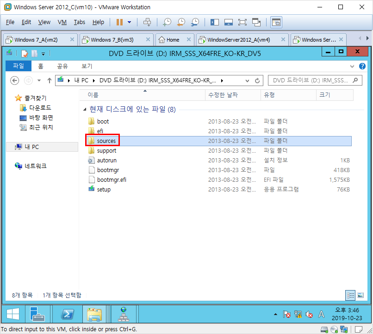373x334 pixels.
Task: Pause the virtual machine from the VMware toolbar
Action: coord(119,22)
